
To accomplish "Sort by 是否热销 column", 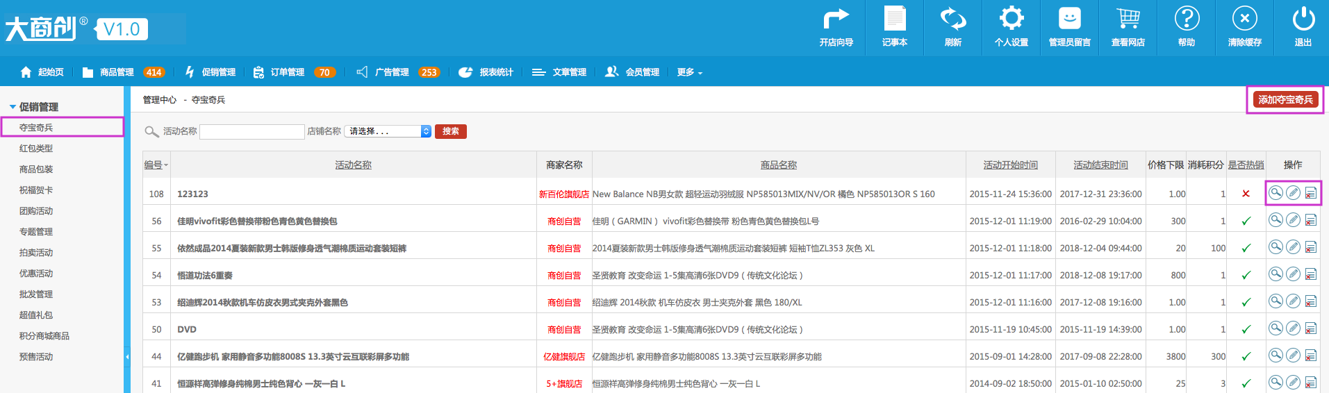I will point(1246,165).
